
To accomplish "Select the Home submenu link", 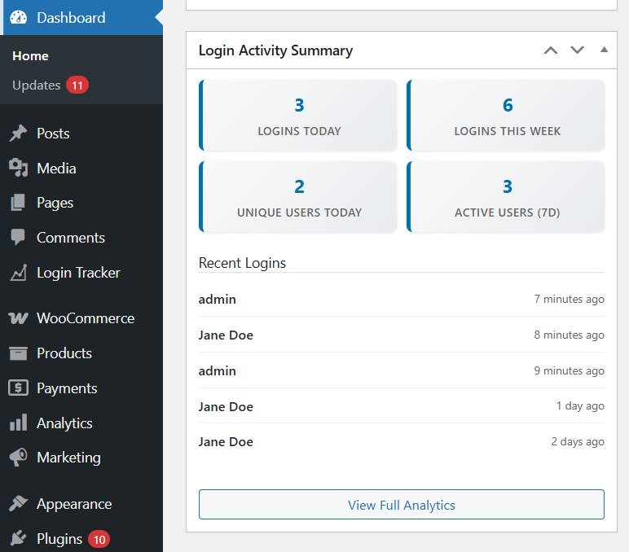I will pyautogui.click(x=30, y=56).
